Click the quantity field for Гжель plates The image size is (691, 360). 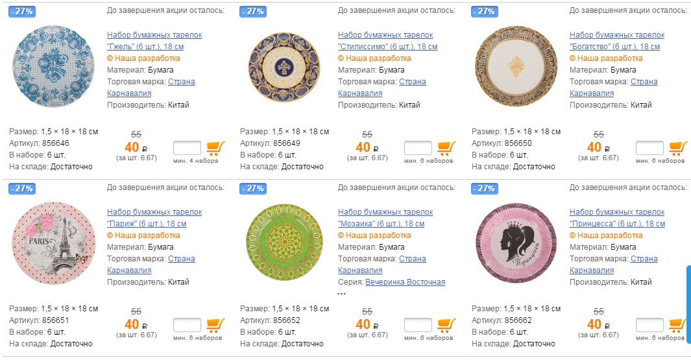click(x=187, y=148)
